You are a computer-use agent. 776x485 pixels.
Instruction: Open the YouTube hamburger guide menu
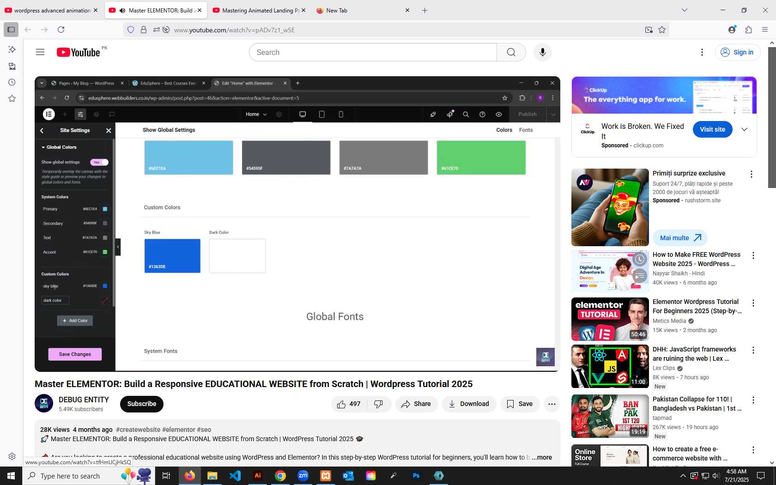(40, 52)
